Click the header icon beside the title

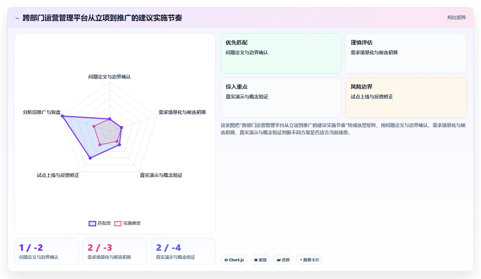point(17,18)
